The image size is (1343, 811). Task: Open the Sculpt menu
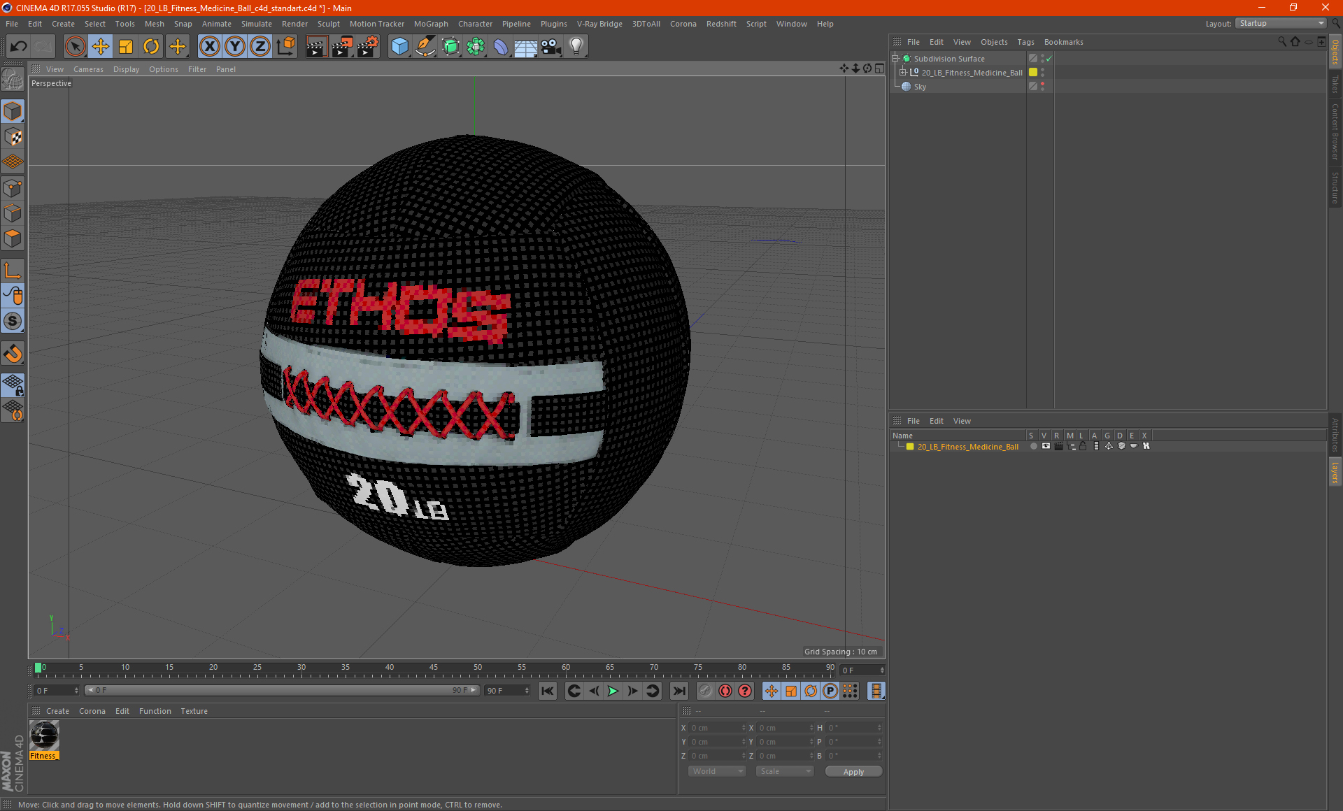(328, 24)
